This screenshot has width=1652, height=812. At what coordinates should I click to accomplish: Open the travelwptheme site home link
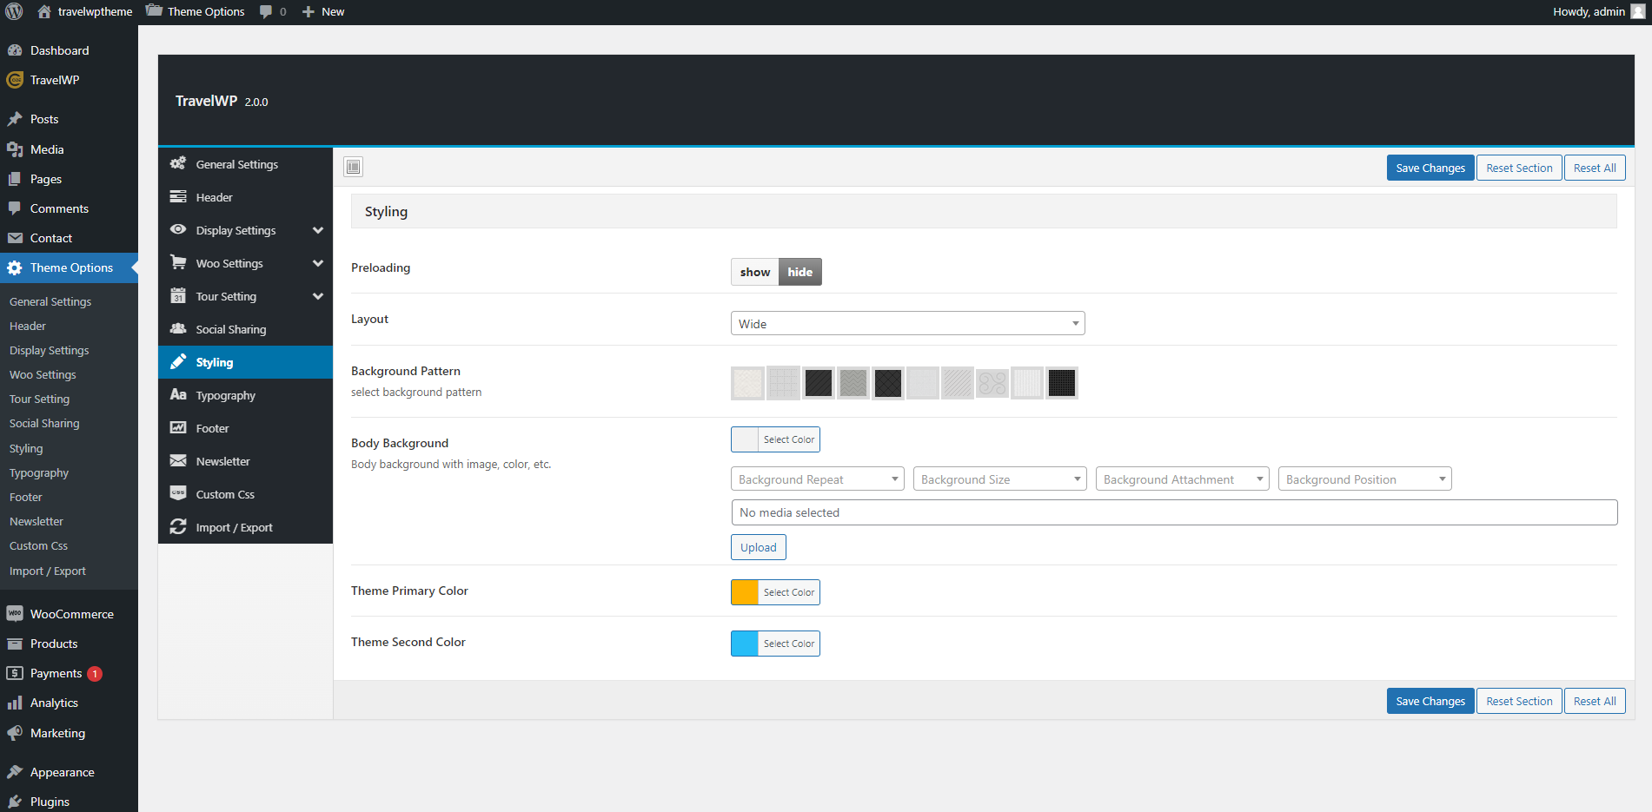[85, 11]
